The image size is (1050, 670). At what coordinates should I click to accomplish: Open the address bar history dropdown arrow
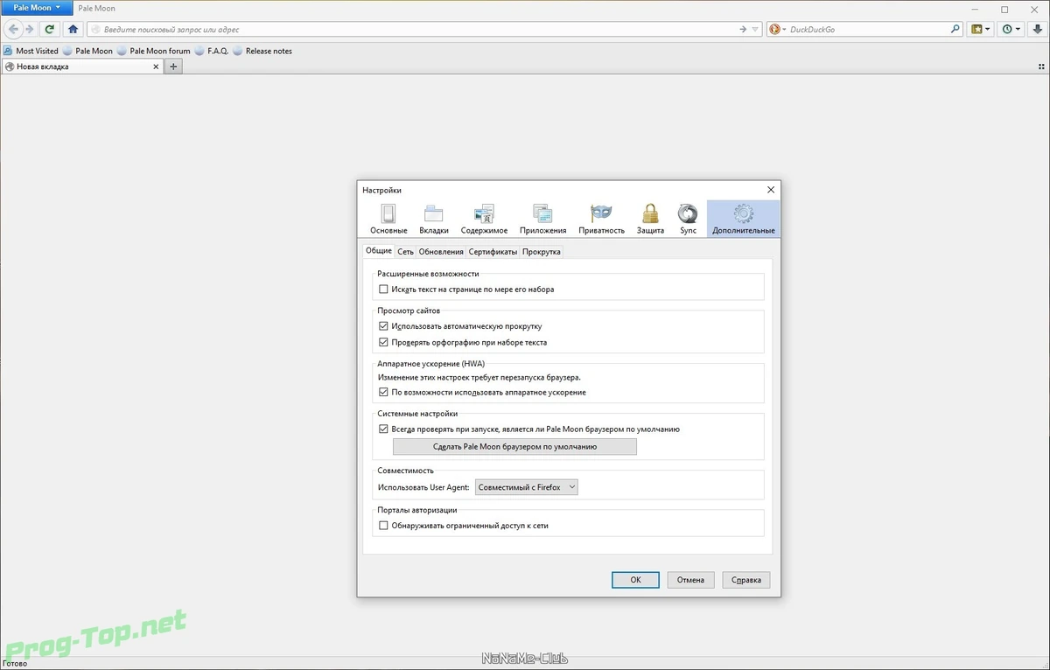pos(756,29)
